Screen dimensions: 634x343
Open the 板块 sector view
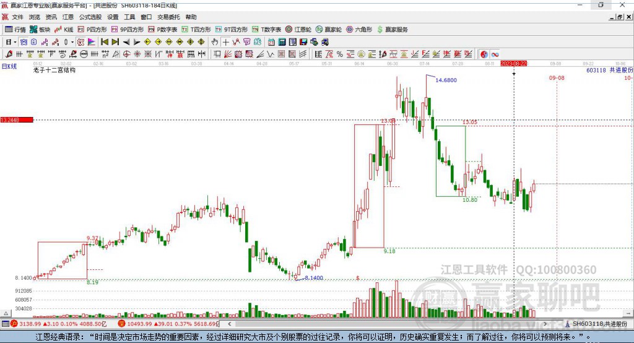[x=40, y=30]
